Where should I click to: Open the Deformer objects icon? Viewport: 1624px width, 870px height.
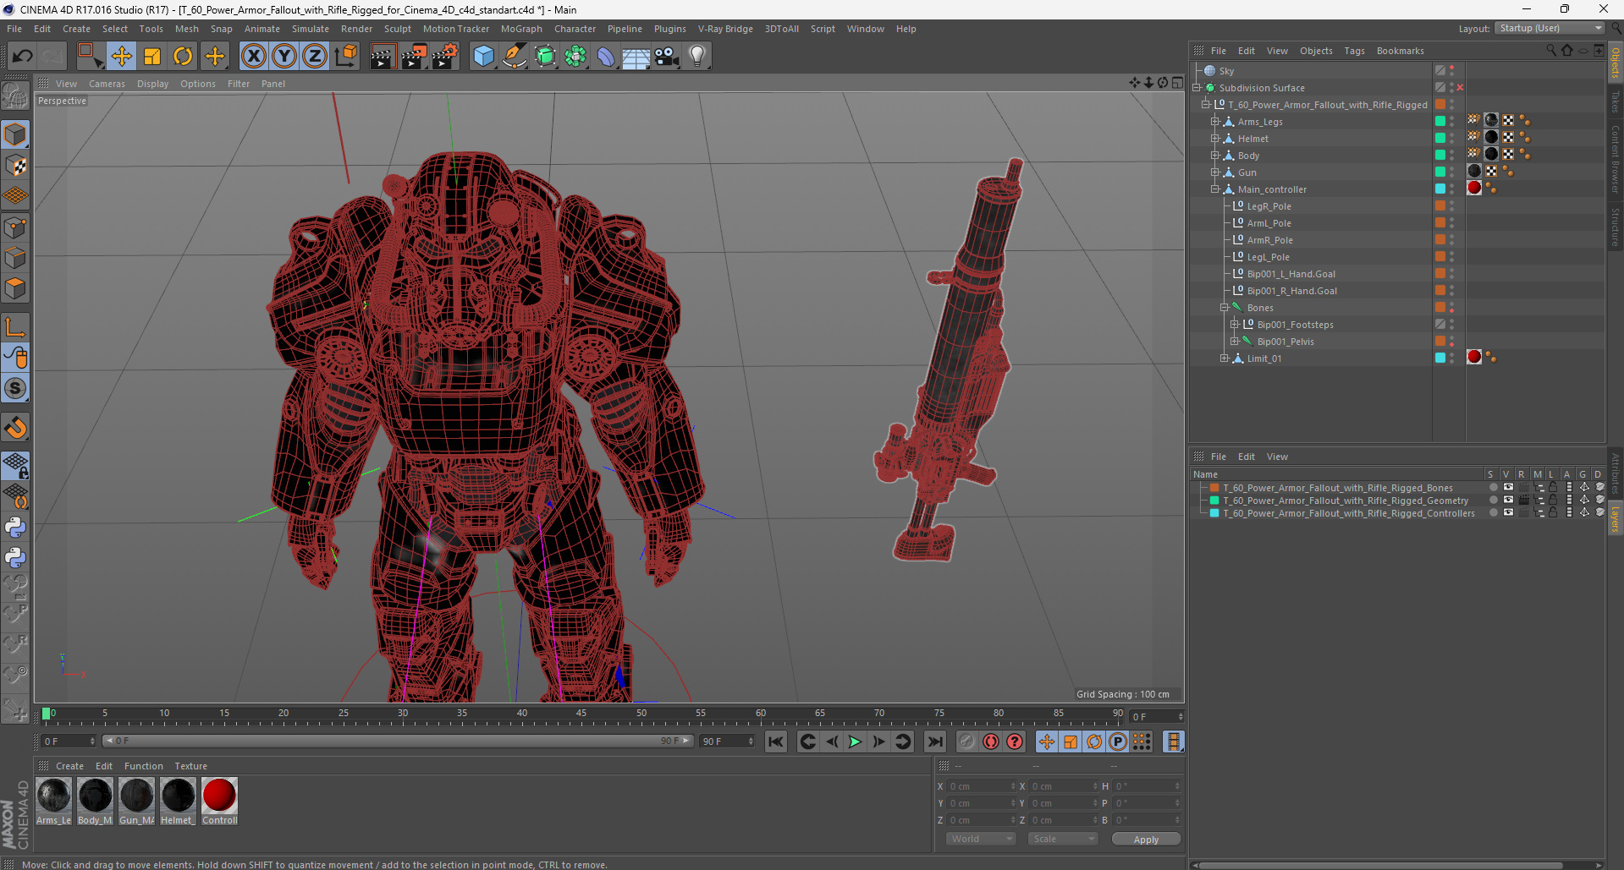point(606,57)
